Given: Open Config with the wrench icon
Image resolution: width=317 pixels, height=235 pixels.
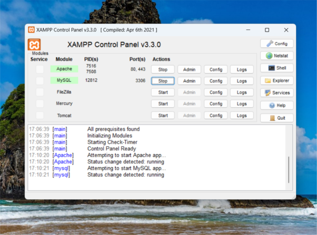Looking at the screenshot, I should [x=277, y=44].
